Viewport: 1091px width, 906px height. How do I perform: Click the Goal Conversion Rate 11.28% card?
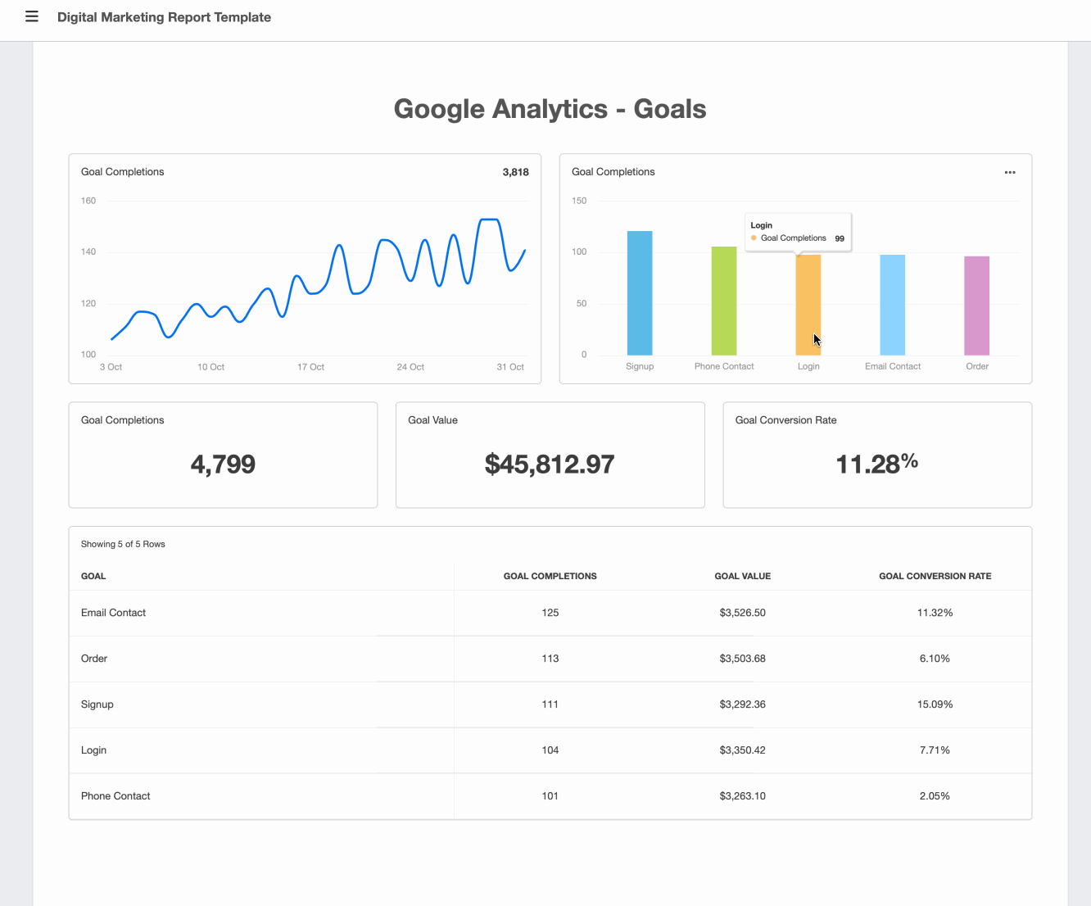pyautogui.click(x=876, y=455)
